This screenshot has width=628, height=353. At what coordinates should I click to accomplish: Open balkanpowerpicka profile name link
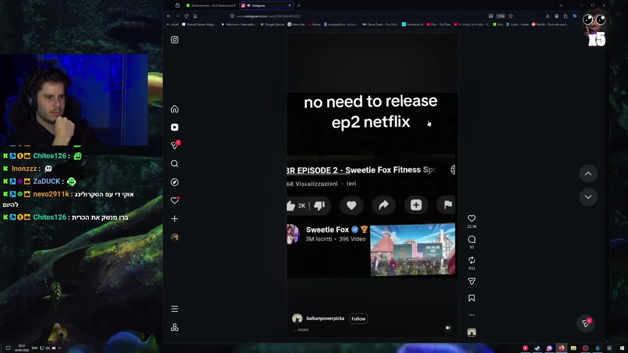pos(325,319)
